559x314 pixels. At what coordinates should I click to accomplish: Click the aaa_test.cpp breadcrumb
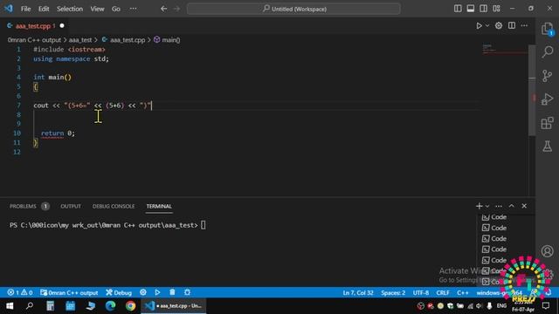(x=123, y=40)
